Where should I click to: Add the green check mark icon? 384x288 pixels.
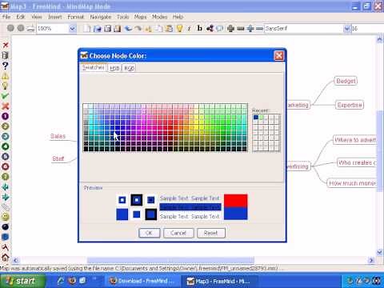tap(6, 96)
